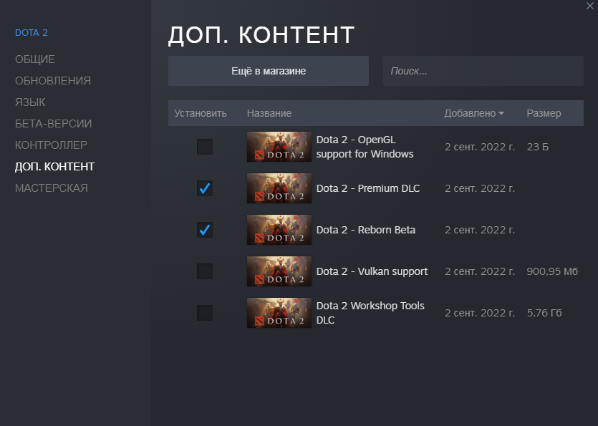
Task: Uncheck the Reborn Beta install checkbox
Action: click(x=204, y=230)
